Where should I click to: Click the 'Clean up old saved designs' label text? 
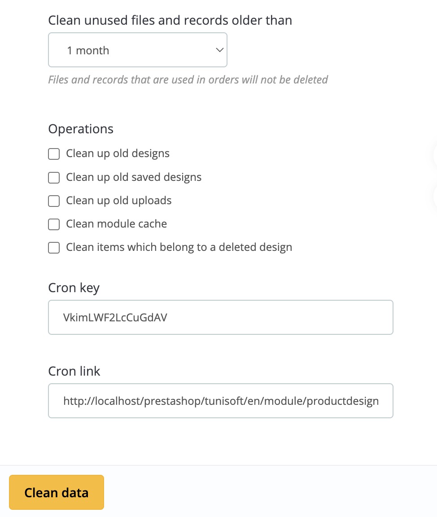click(x=133, y=177)
